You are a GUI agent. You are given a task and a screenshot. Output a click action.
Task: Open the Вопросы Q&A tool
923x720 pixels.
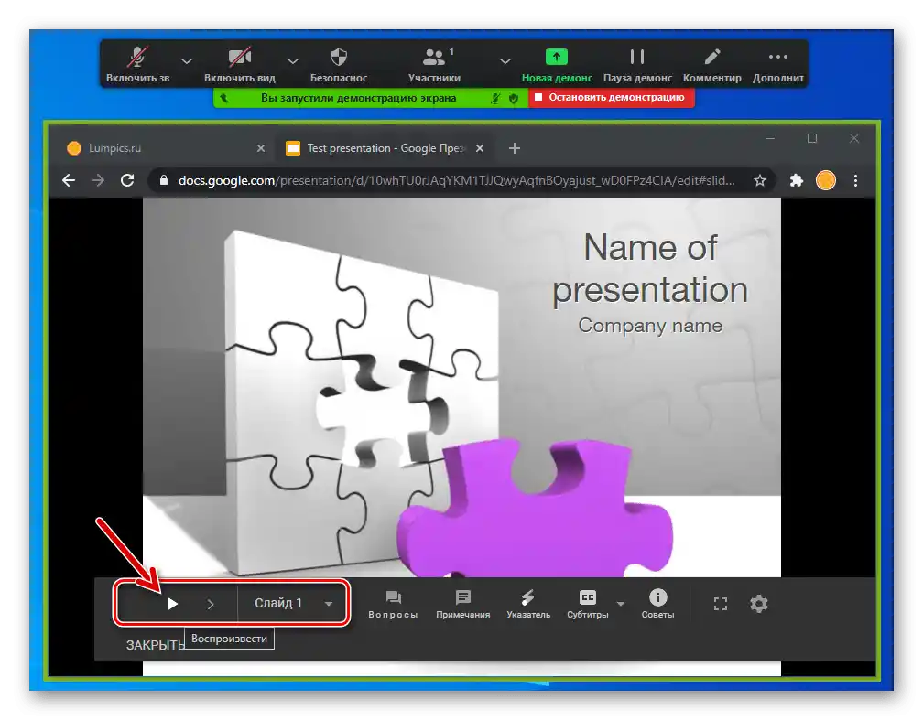(x=393, y=604)
